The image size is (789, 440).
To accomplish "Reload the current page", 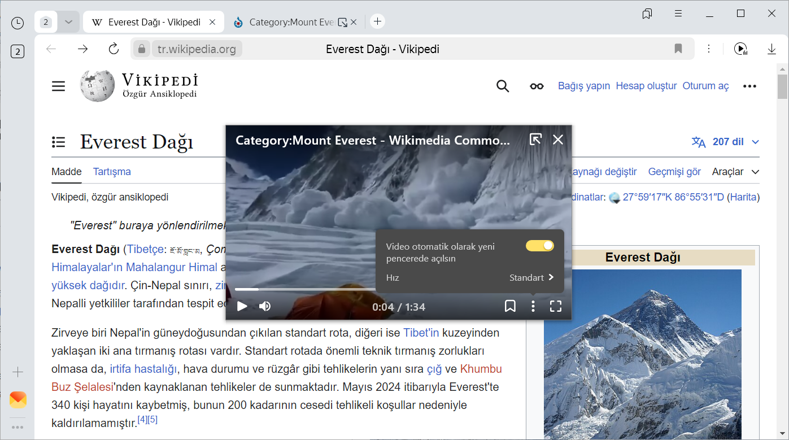I will pyautogui.click(x=114, y=49).
